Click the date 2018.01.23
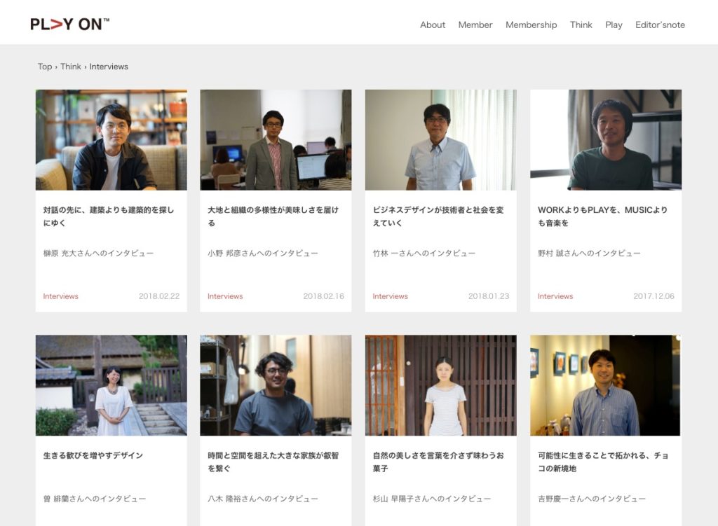The image size is (718, 526). 489,296
